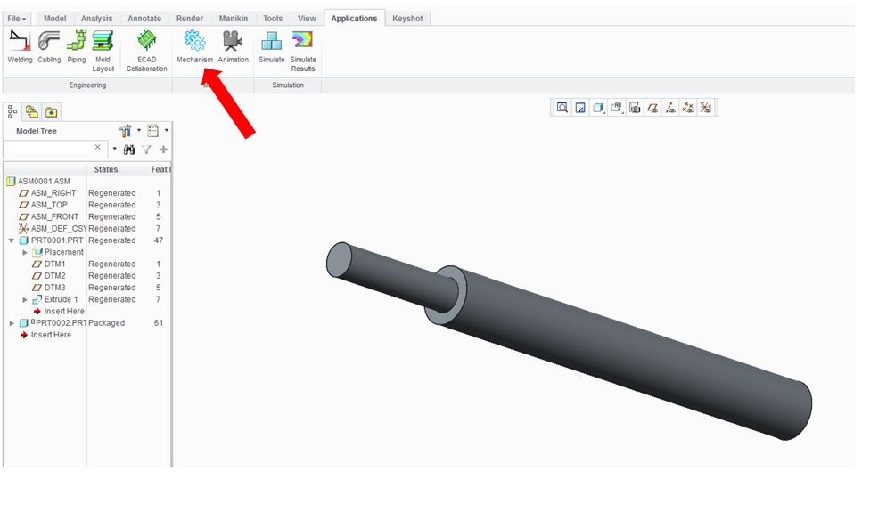870x512 pixels.
Task: Open the Animation application
Action: click(x=233, y=47)
